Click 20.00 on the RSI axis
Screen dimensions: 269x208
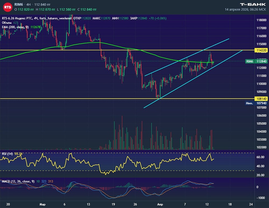[260, 175]
